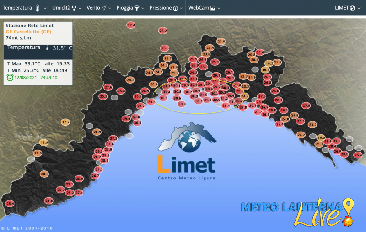
Task: Click the thermometer icon in station panel
Action: coord(47,48)
